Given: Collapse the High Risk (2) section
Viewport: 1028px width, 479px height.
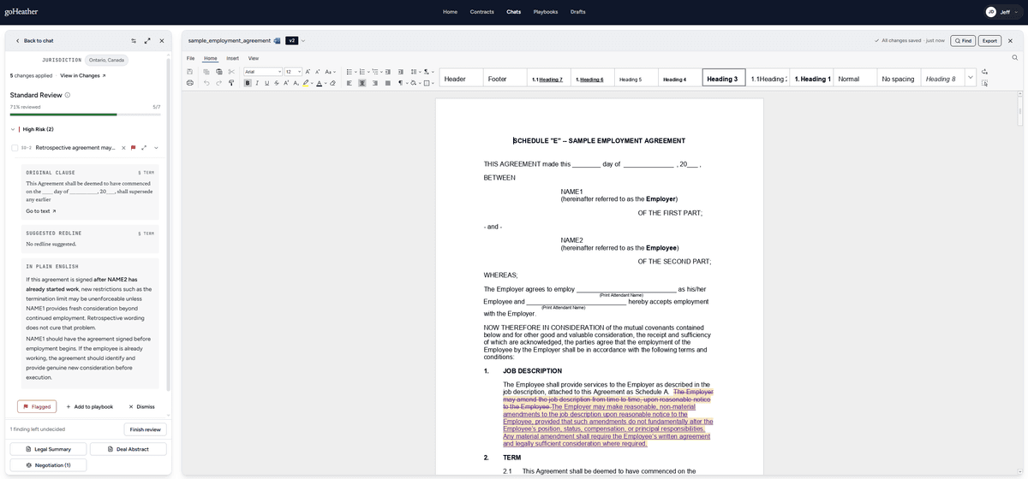Looking at the screenshot, I should [13, 129].
